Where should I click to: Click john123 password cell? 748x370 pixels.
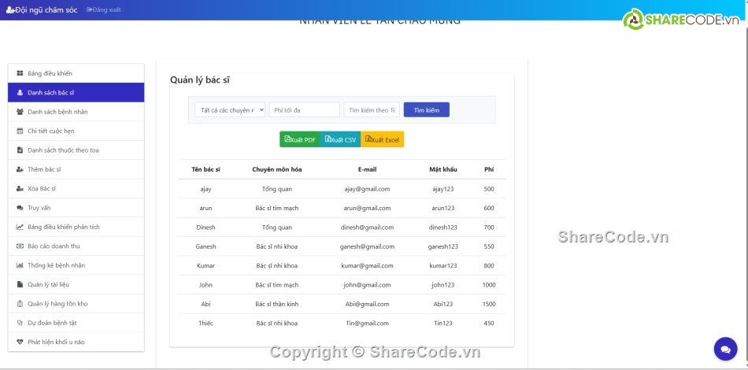[x=443, y=285]
